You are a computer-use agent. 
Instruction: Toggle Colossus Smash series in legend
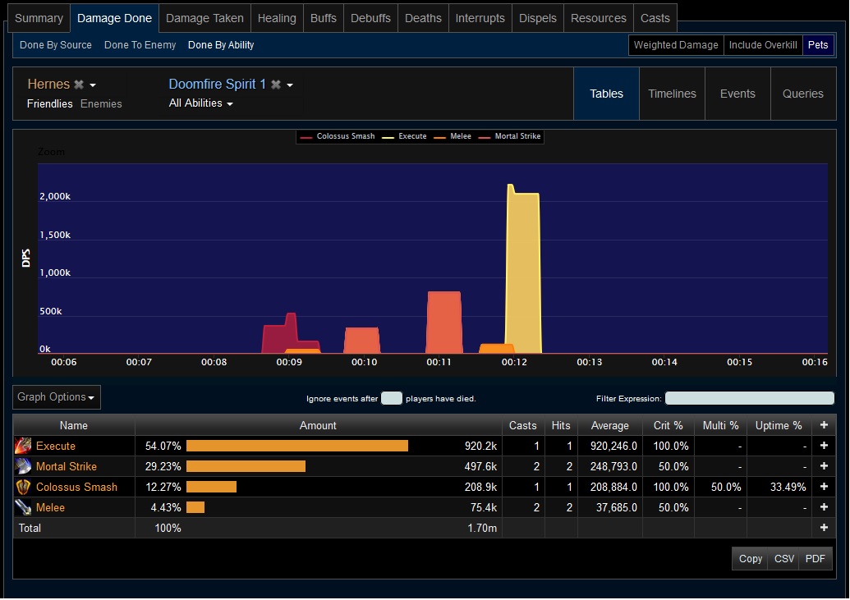338,136
